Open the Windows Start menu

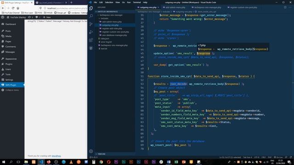coord(4,162)
